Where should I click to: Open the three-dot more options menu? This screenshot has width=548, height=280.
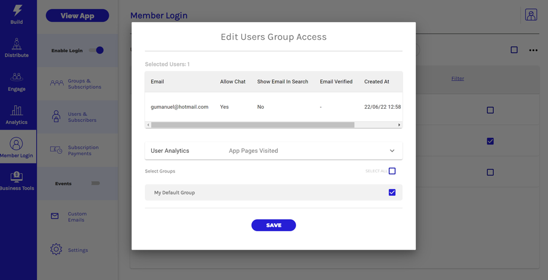(x=533, y=51)
